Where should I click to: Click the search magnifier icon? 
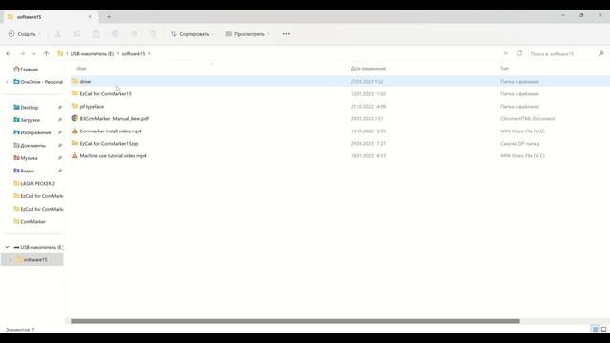point(601,54)
